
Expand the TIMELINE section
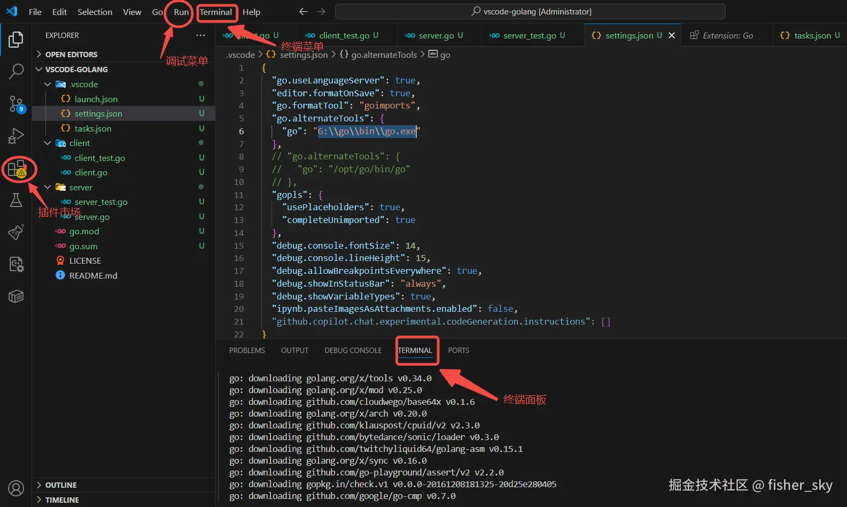click(123, 500)
